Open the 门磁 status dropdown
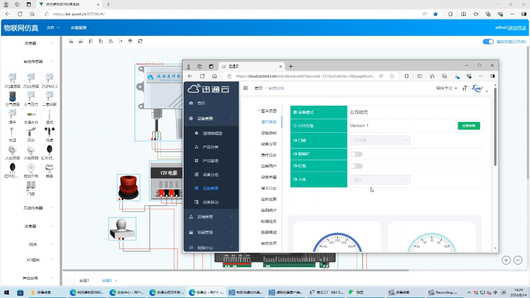 tap(380, 140)
